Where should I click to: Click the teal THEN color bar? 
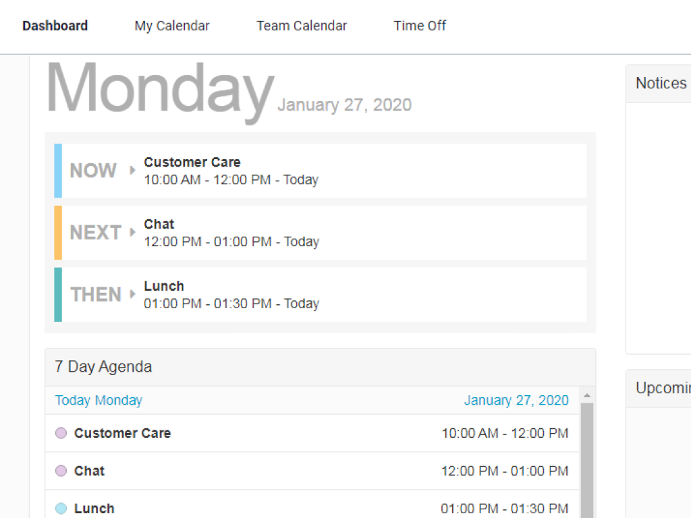[58, 295]
